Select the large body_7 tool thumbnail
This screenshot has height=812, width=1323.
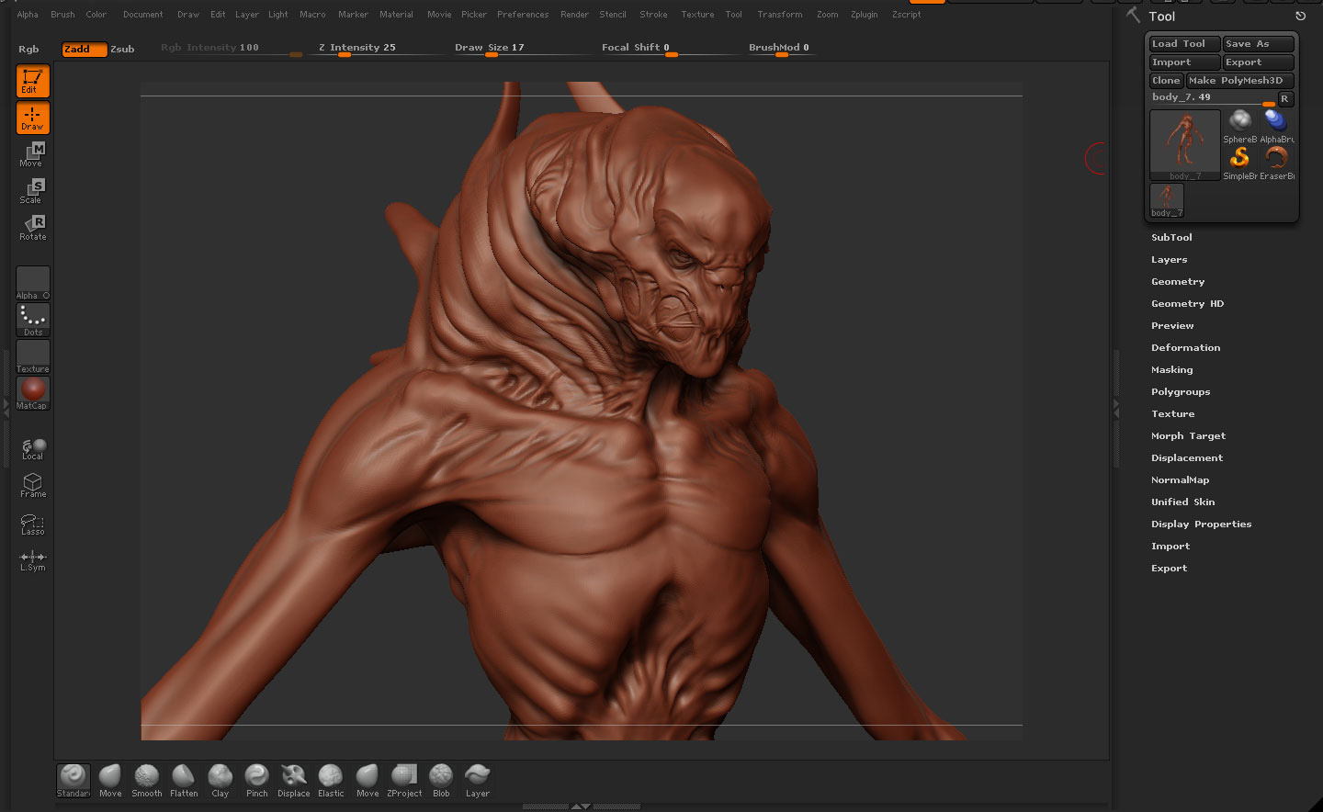[x=1184, y=143]
